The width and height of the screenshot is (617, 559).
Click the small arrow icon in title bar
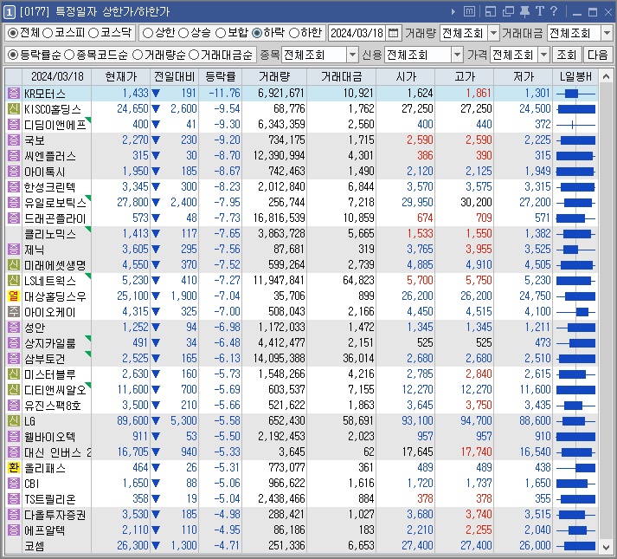point(453,12)
